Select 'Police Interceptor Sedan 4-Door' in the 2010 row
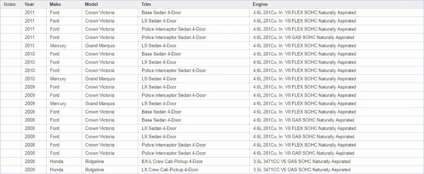This screenshot has width=424, height=174. point(174,71)
